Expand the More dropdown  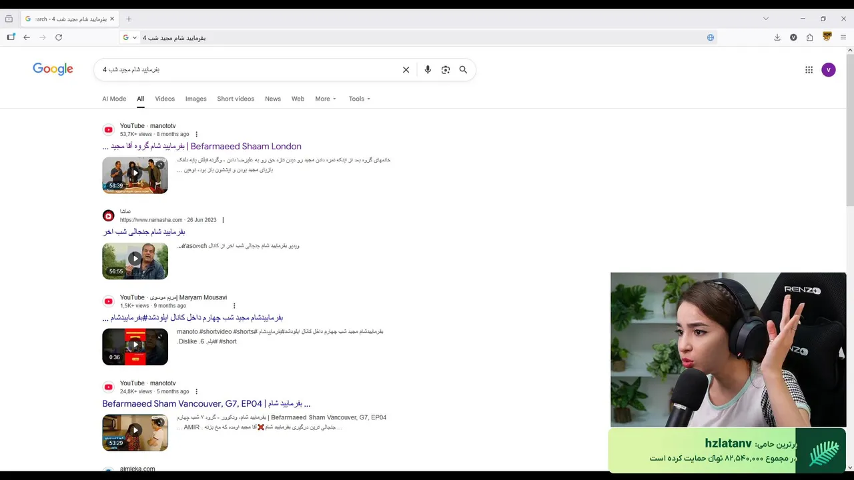tap(326, 99)
